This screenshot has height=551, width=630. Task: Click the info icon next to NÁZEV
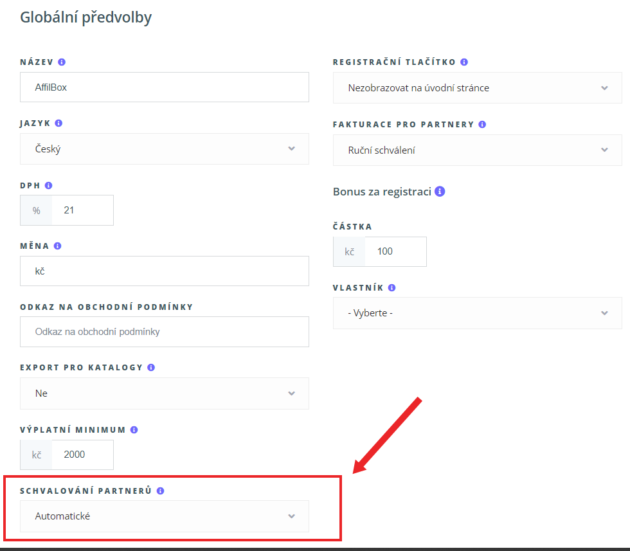tap(62, 62)
